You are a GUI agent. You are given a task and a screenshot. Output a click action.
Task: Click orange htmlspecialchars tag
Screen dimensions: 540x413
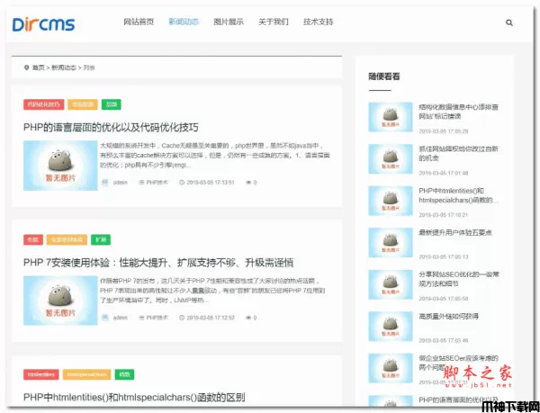click(86, 374)
